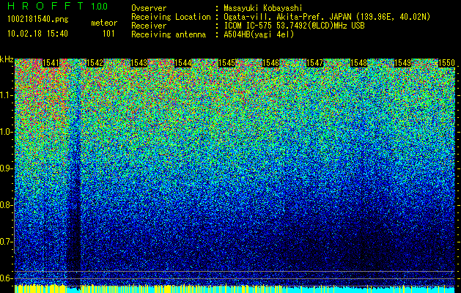Click observer name Masayuki Kobayashi

pyautogui.click(x=262, y=8)
